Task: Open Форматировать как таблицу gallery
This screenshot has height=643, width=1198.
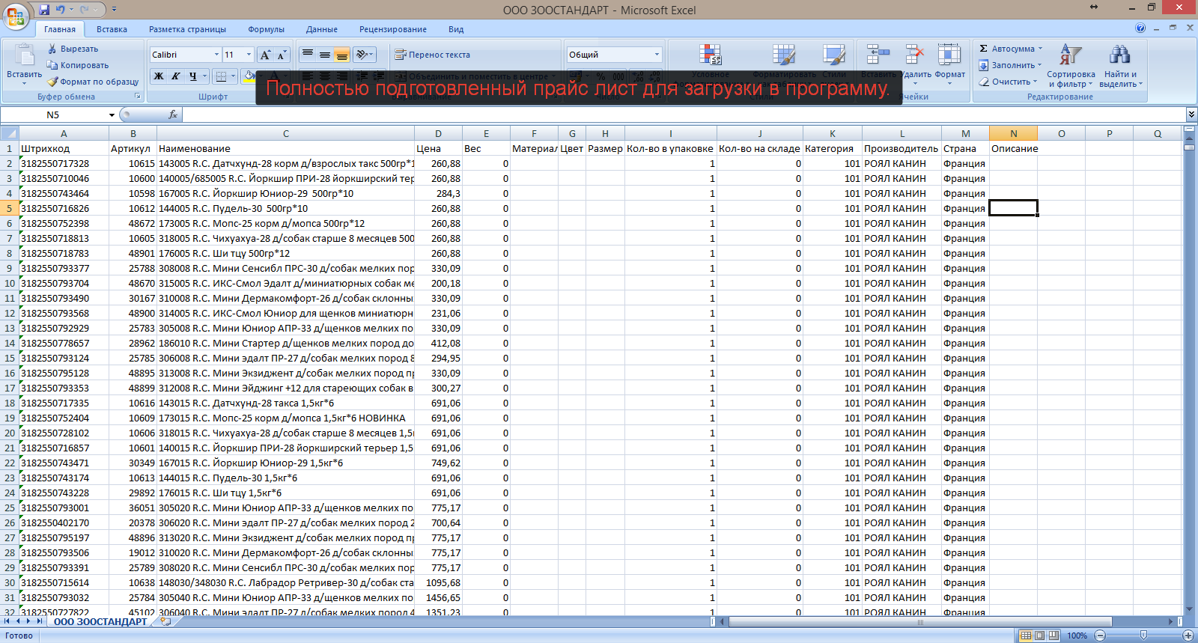Action: (783, 66)
